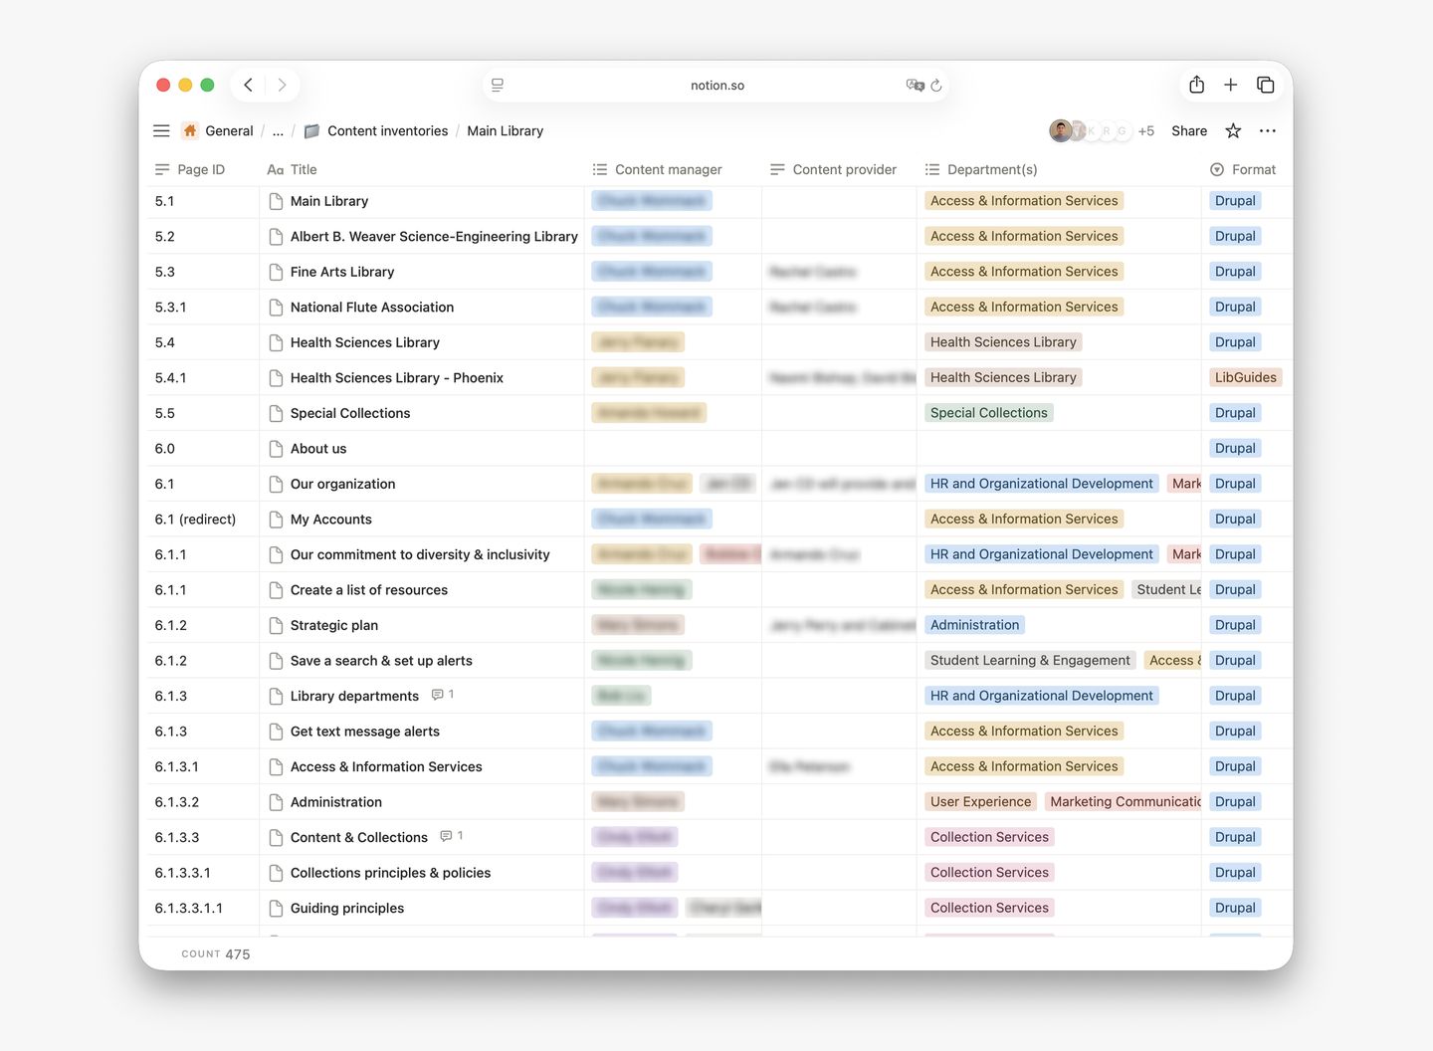Click the page icon next to Health Sciences Library
This screenshot has height=1051, width=1433.
[x=276, y=341]
